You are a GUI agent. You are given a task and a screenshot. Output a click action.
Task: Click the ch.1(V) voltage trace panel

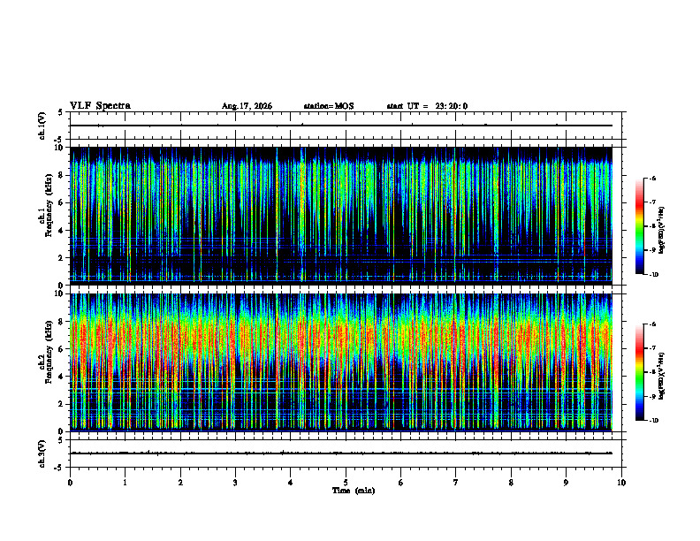pos(346,126)
